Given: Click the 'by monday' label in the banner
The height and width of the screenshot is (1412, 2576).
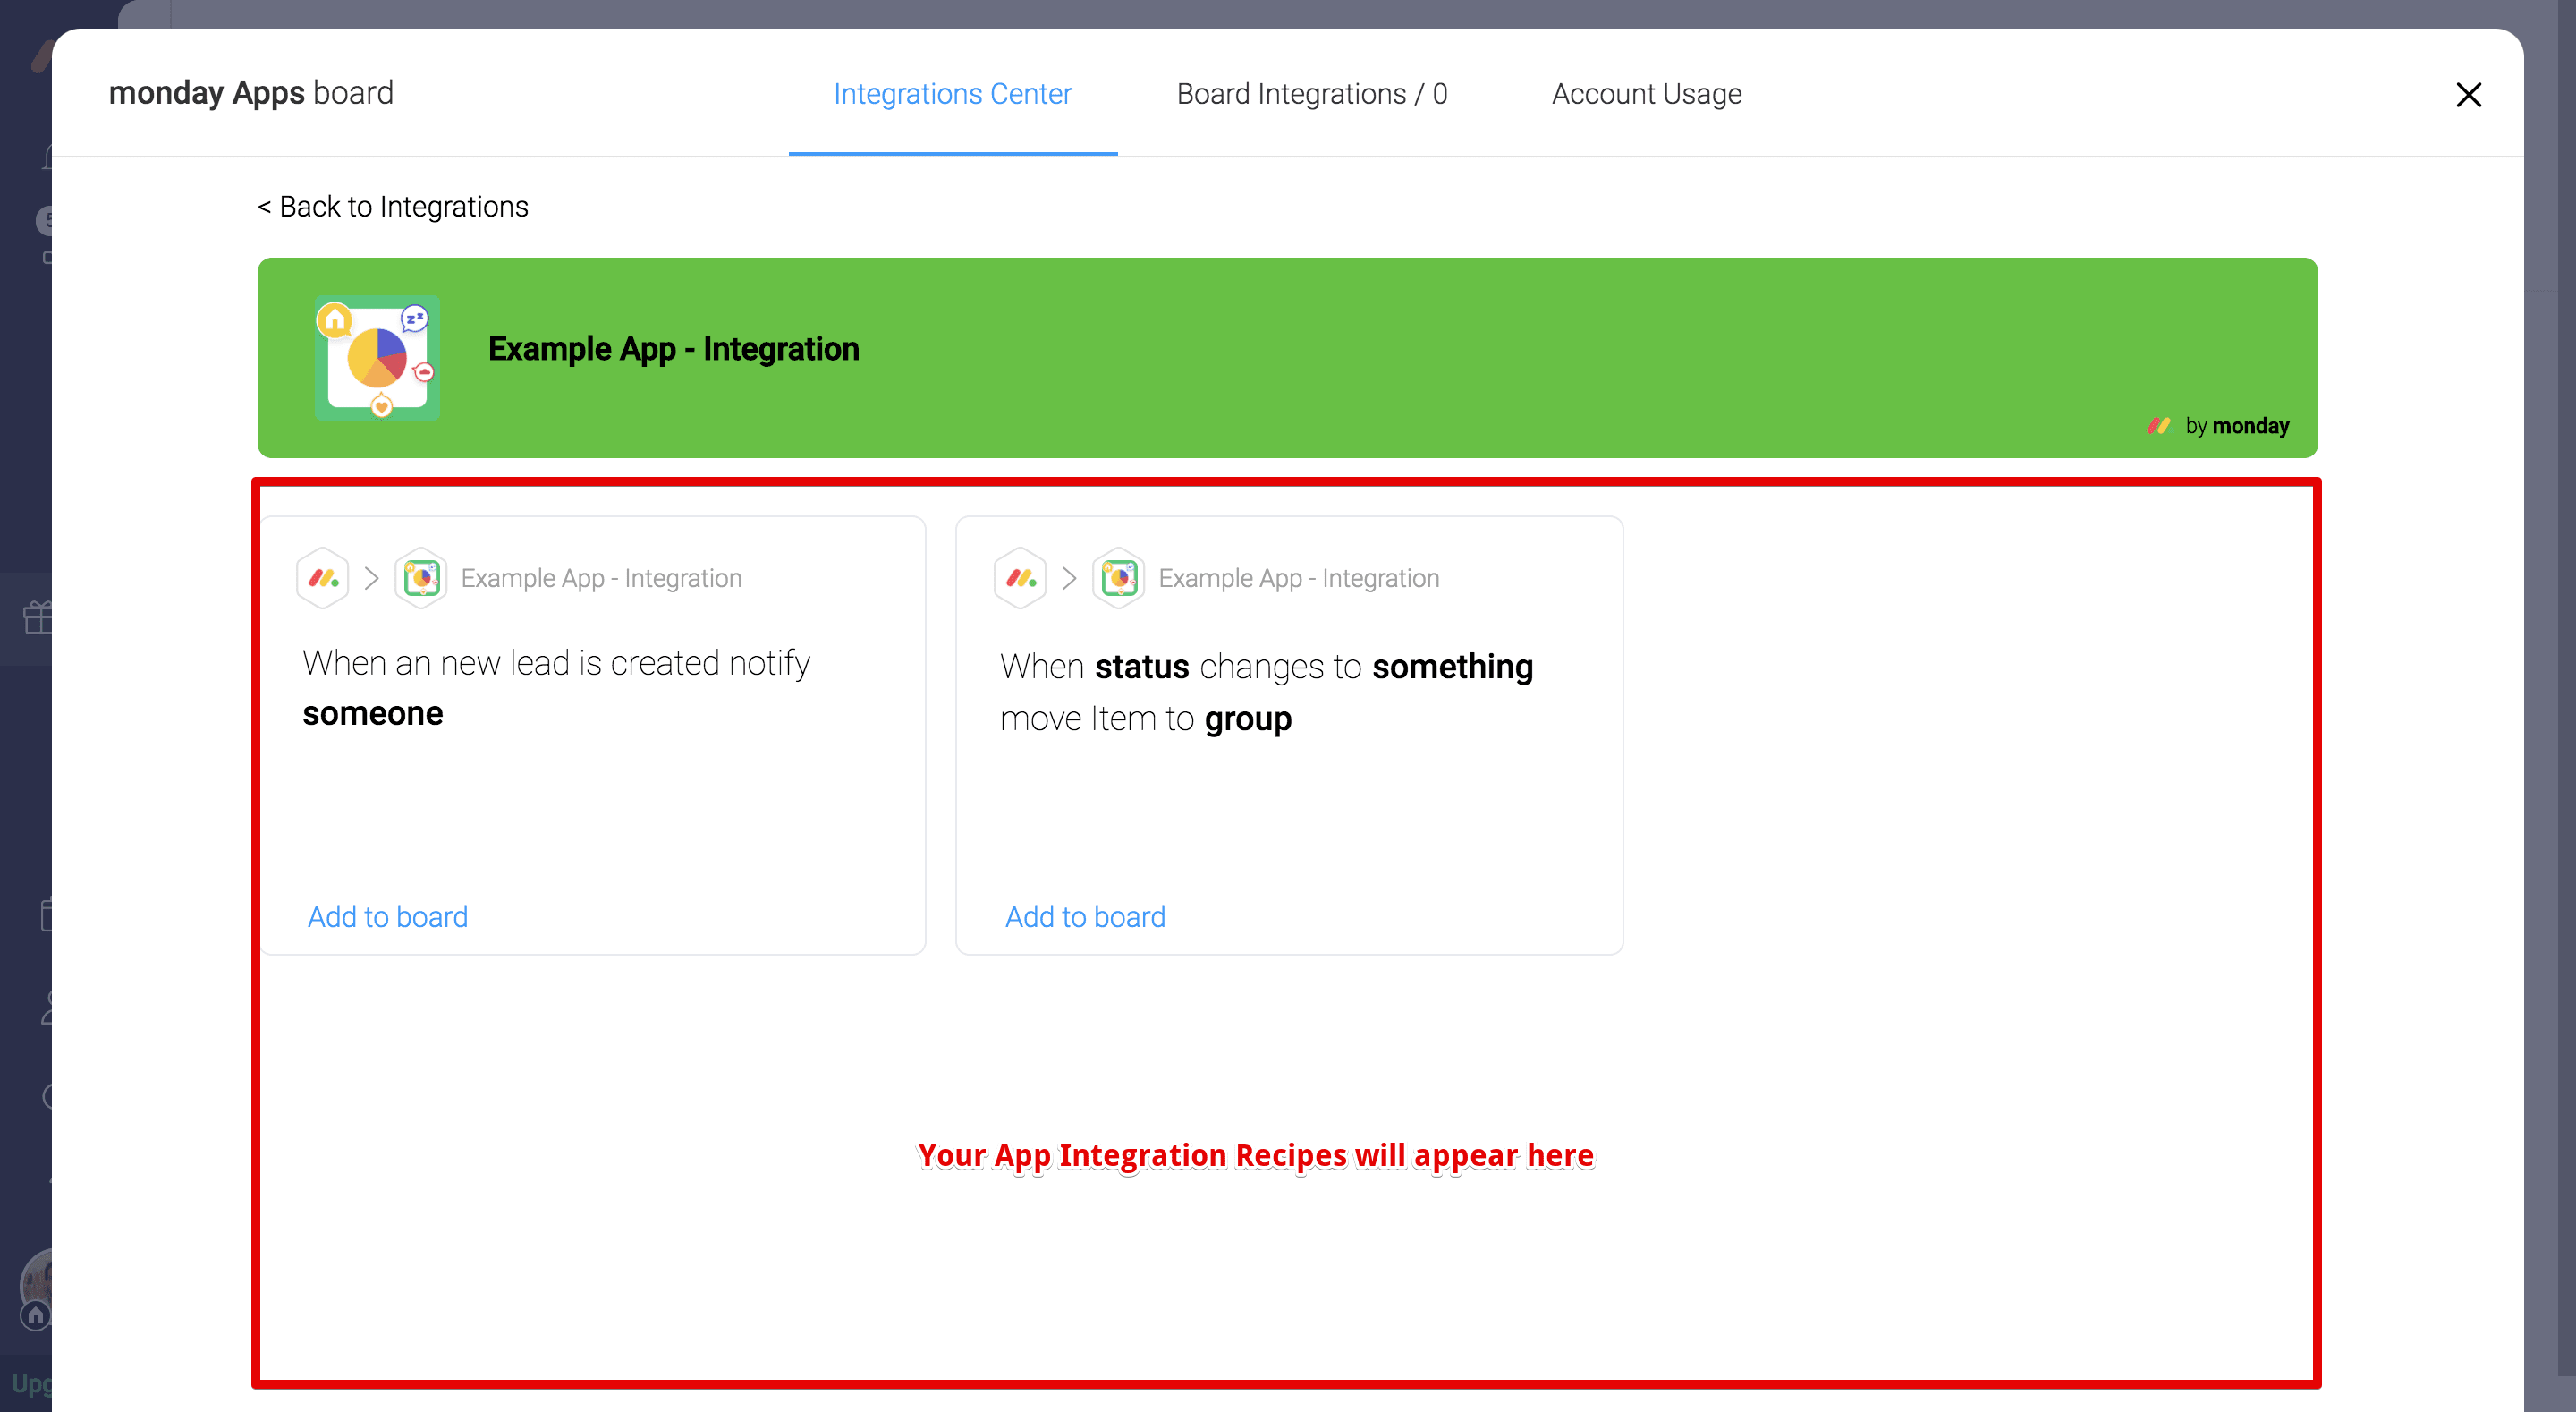Looking at the screenshot, I should coord(2237,425).
